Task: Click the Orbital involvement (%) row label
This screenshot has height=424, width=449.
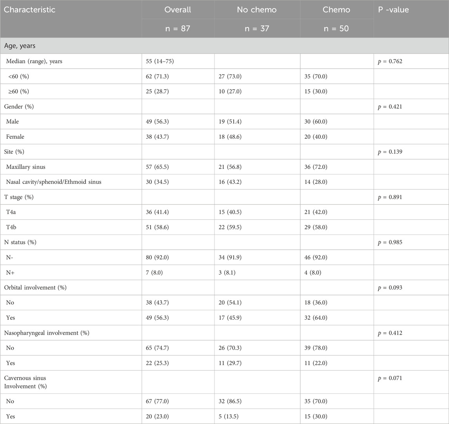Action: click(35, 288)
